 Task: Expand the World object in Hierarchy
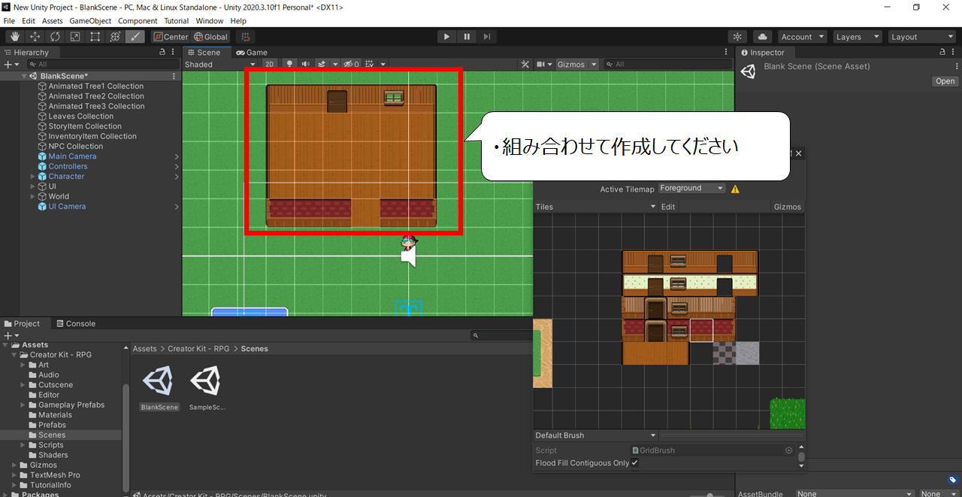point(33,196)
